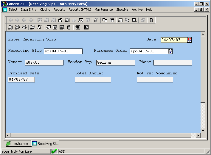
Task: Open the Data Entry menu
Action: pos(29,10)
